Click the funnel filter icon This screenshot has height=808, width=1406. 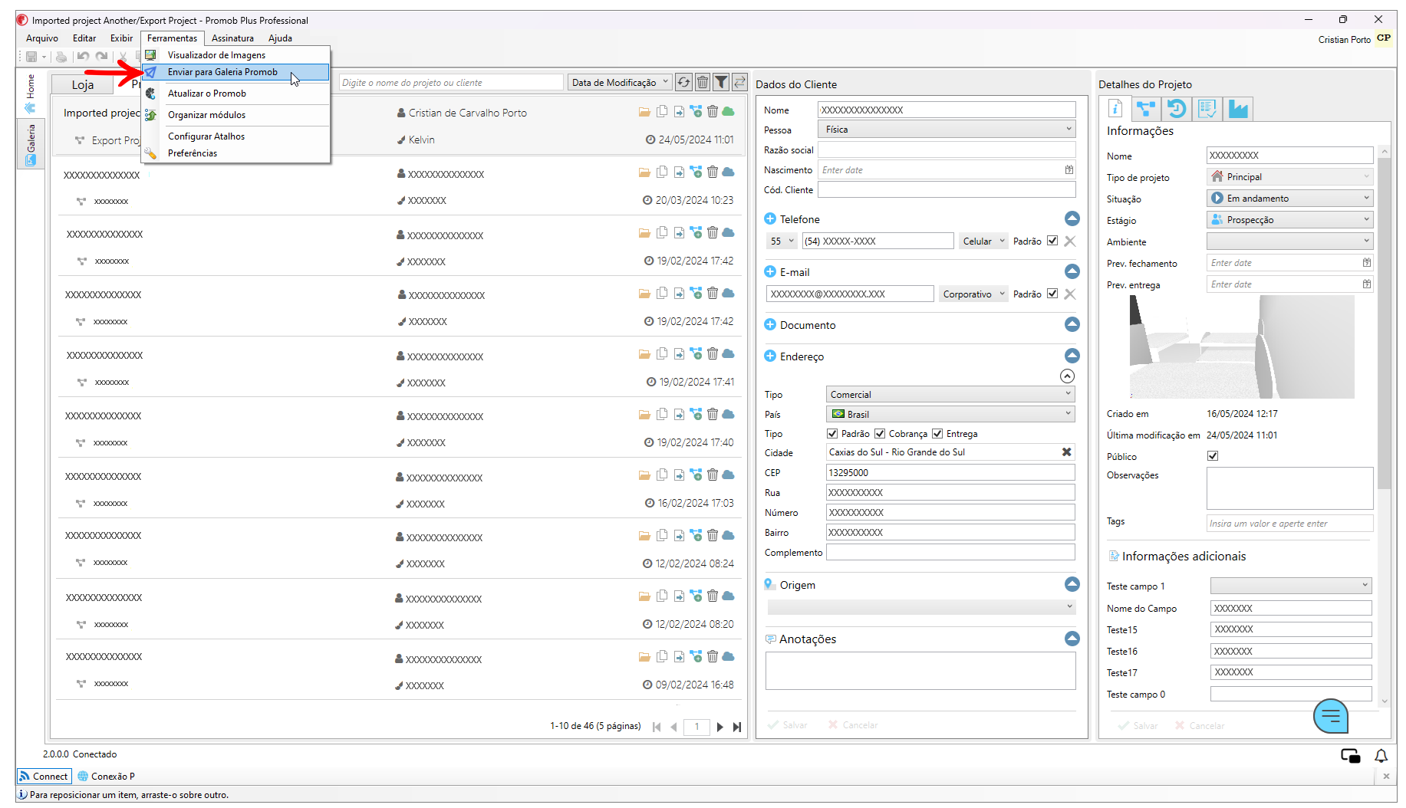click(x=721, y=82)
